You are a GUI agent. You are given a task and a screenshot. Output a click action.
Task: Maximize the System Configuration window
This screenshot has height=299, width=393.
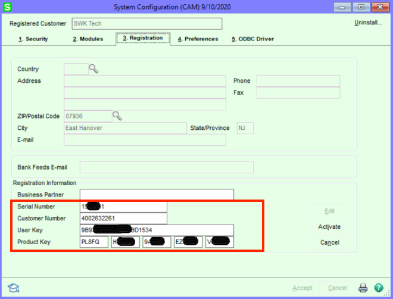[361, 7]
